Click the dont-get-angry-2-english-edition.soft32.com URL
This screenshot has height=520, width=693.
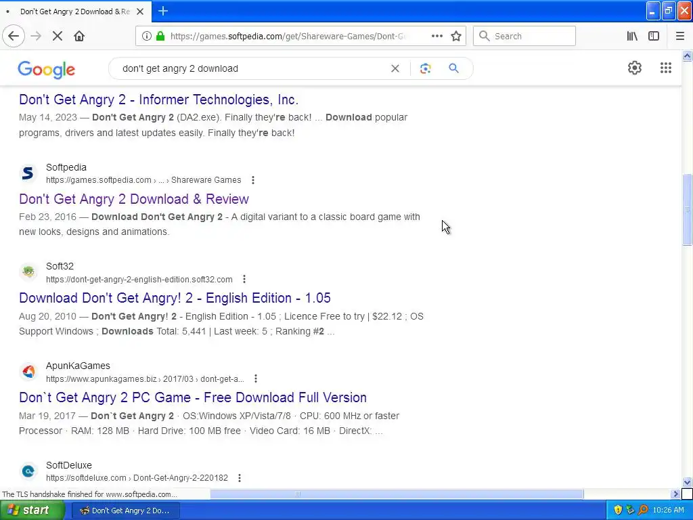point(139,280)
